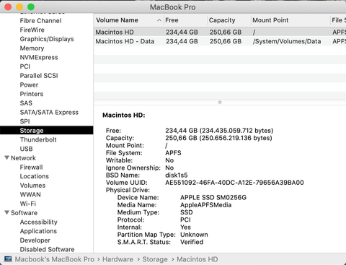This screenshot has height=265, width=346.
Task: Select Disabled Software in the sidebar
Action: [47, 249]
